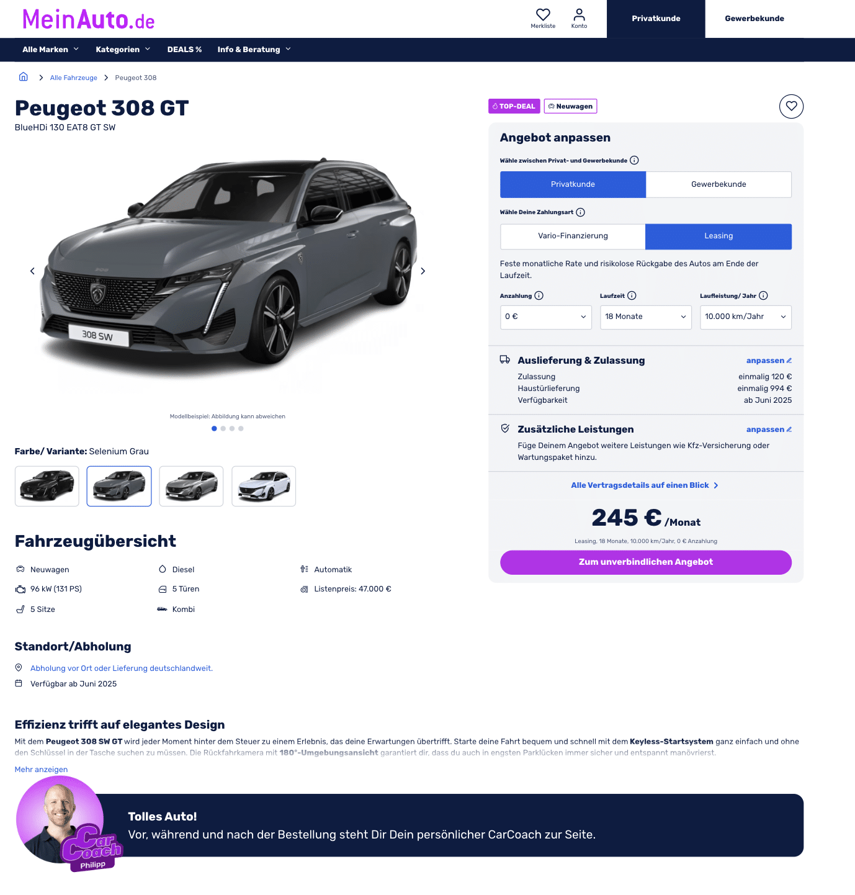
Task: Click info icon next to Zahlungsart label
Action: (x=580, y=212)
